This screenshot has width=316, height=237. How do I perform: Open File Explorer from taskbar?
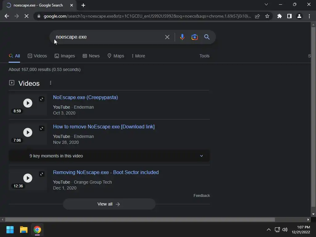(x=23, y=230)
